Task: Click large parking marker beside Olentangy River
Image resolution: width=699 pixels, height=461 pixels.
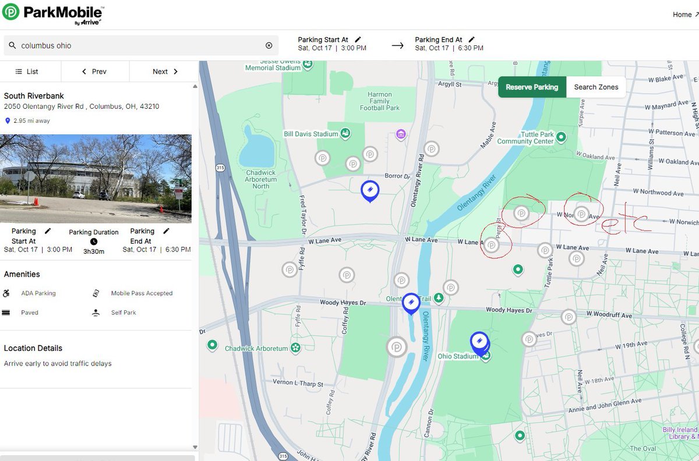Action: (397, 347)
